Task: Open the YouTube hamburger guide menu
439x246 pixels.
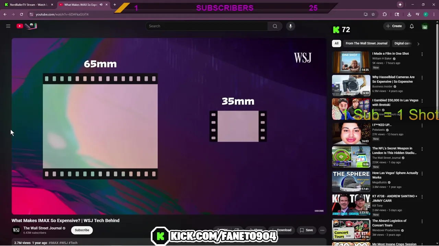Action: click(x=8, y=26)
